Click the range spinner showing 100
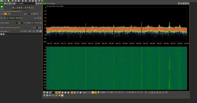The image size is (197, 103). [156, 92]
